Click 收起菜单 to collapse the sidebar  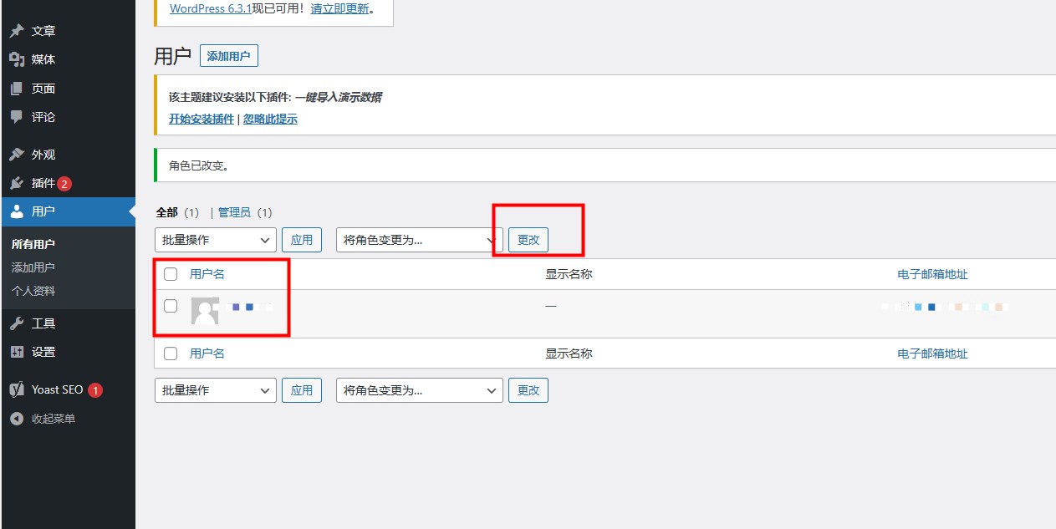[54, 419]
